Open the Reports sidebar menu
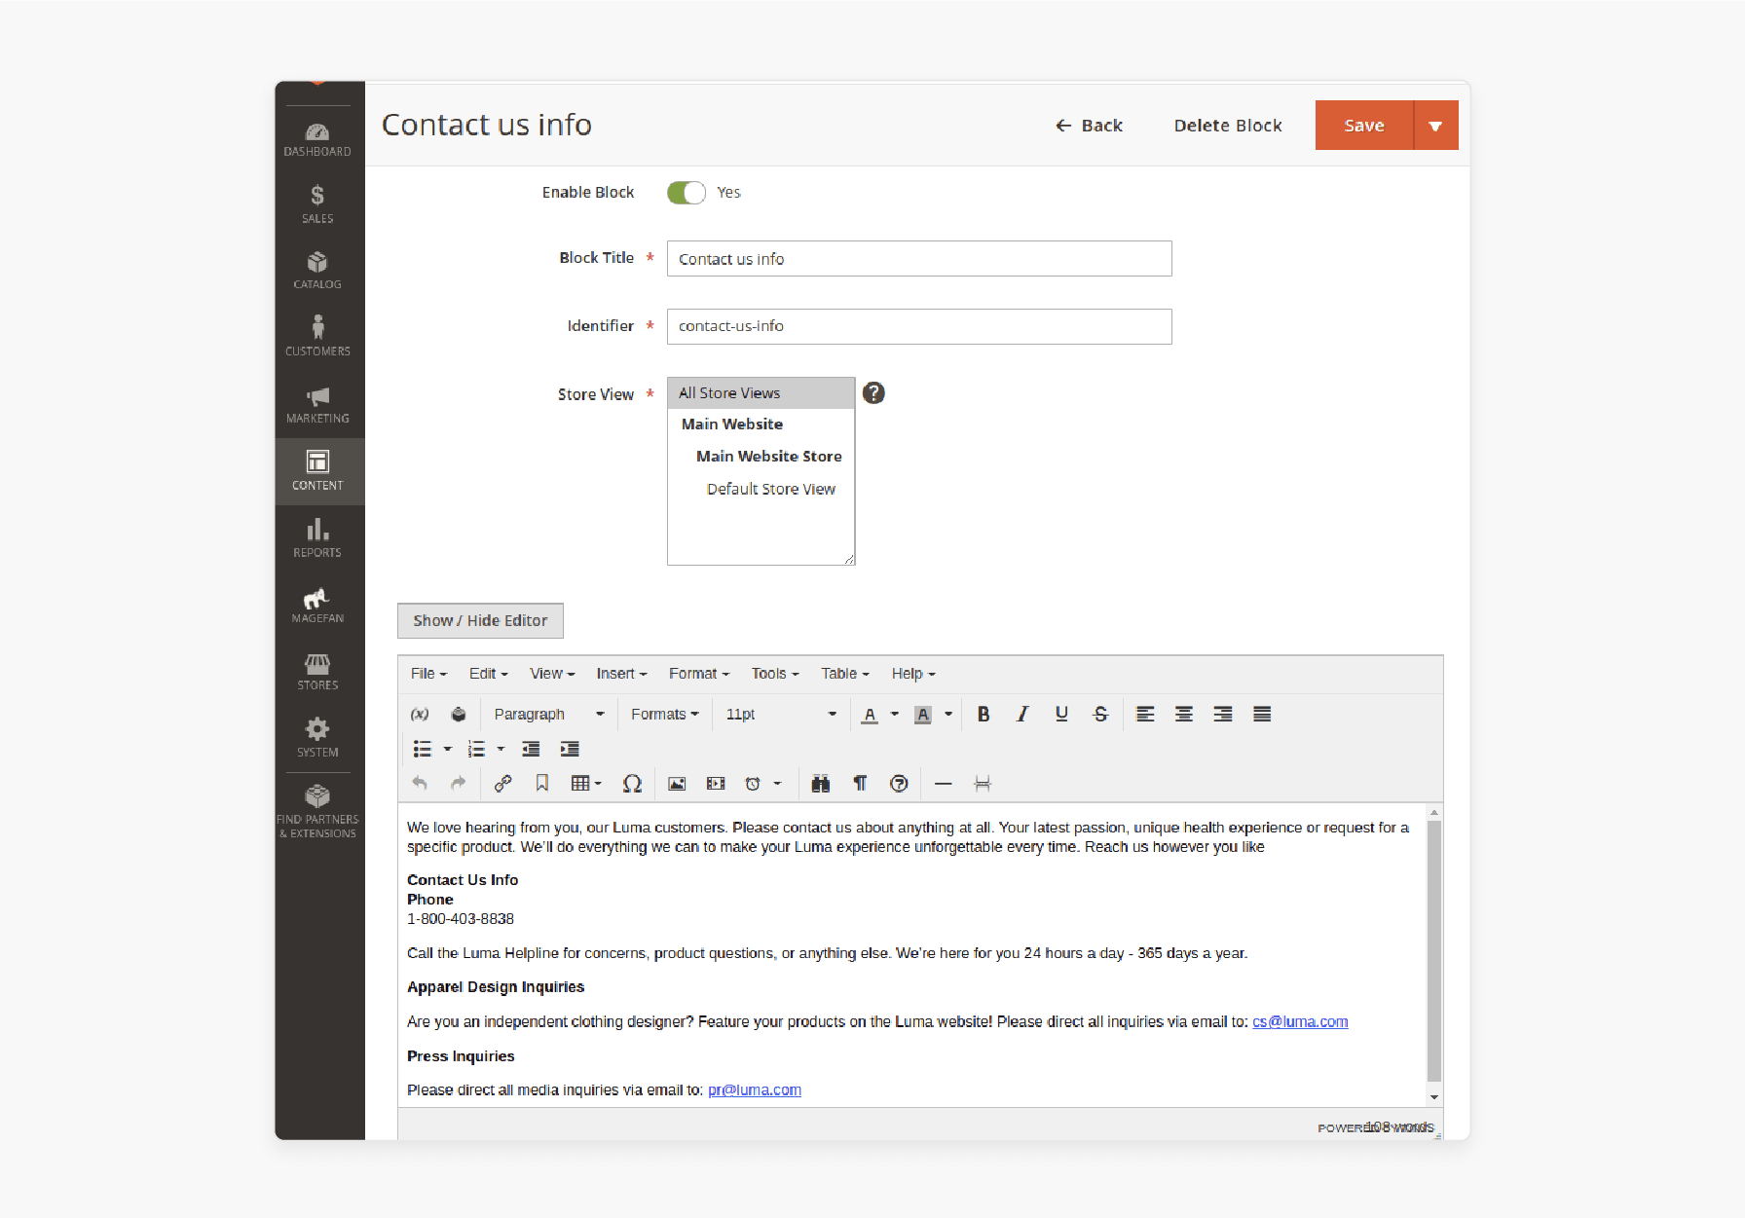The image size is (1745, 1218). [x=318, y=538]
